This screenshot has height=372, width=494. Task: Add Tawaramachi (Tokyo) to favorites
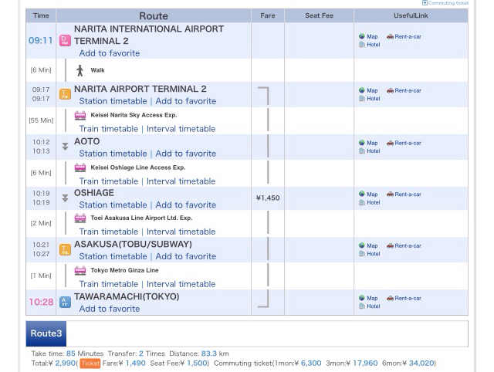(109, 309)
